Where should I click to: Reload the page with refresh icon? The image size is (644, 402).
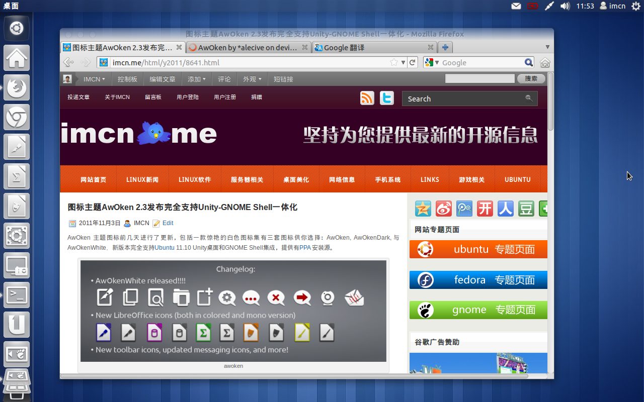pos(413,62)
